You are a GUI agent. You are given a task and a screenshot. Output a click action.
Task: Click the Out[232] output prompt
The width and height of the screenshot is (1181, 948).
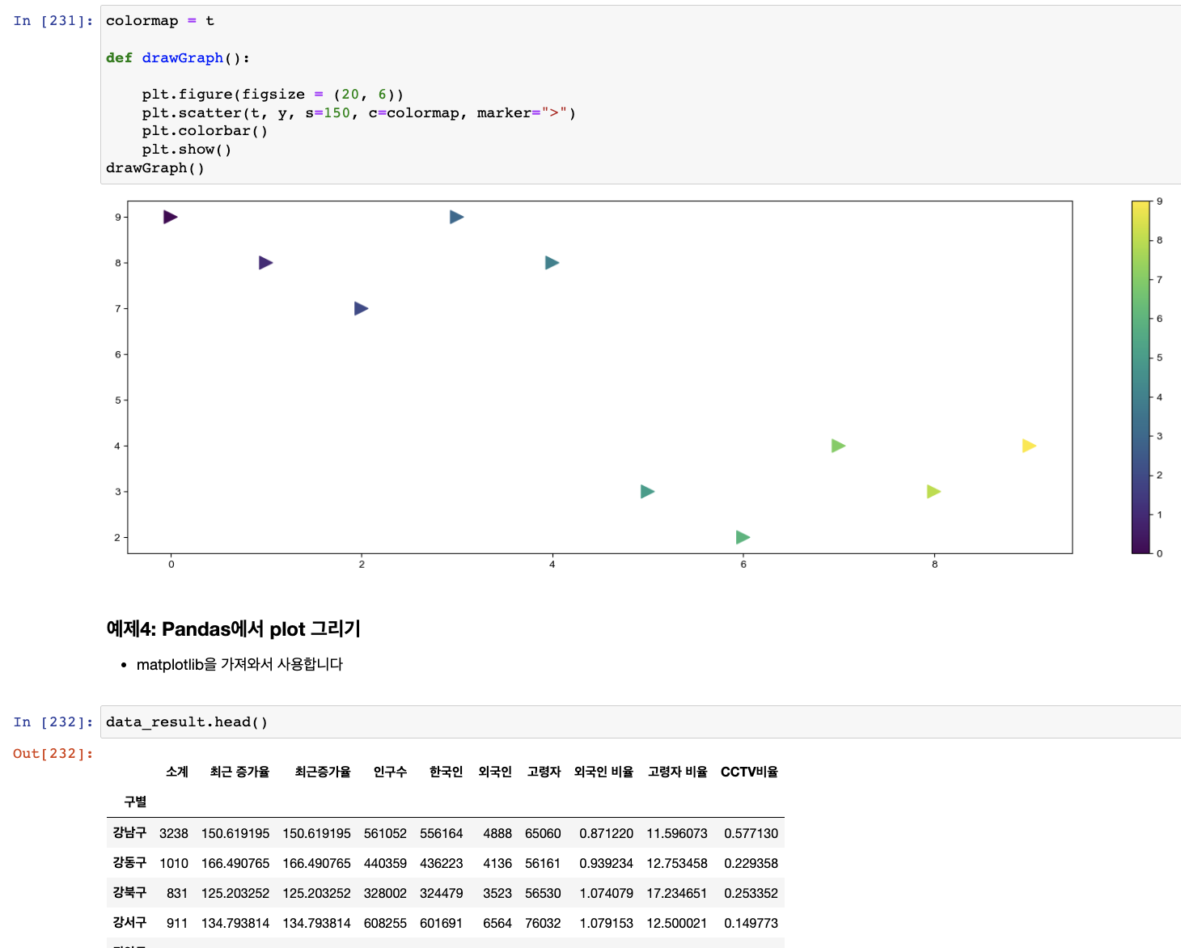click(x=53, y=754)
